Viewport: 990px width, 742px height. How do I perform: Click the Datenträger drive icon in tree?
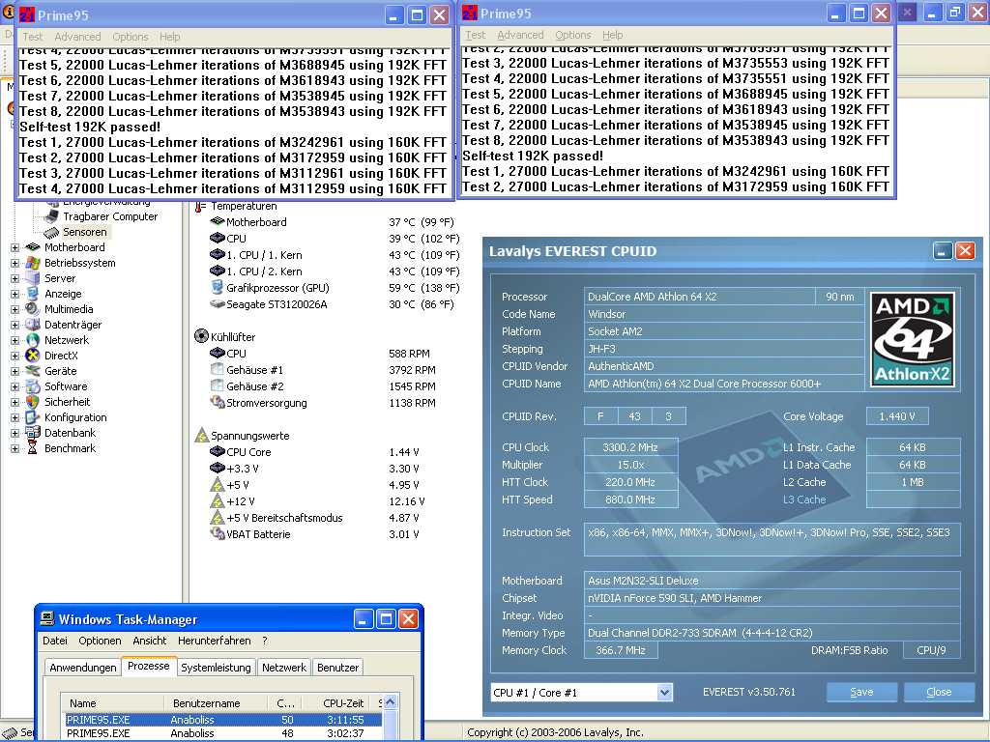click(x=33, y=325)
